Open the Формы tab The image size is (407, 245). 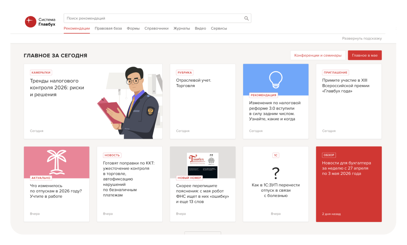[133, 28]
